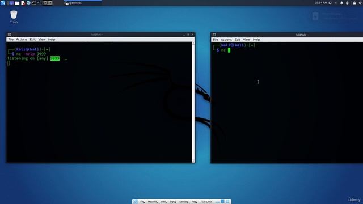This screenshot has width=363, height=204.
Task: Open Actions menu in left terminal
Action: (22, 39)
